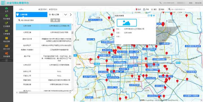Select the 嘉兴平湖 list row
The image size is (203, 102).
43,58
